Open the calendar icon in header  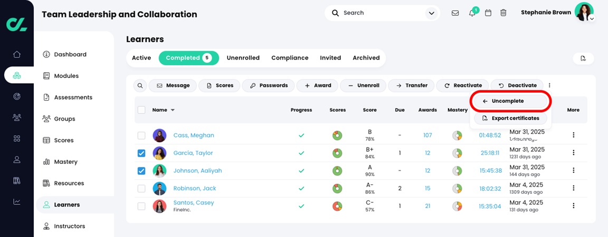[x=488, y=13]
